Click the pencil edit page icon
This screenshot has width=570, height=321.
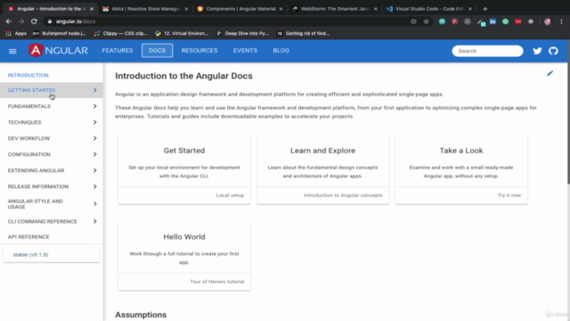click(x=550, y=73)
